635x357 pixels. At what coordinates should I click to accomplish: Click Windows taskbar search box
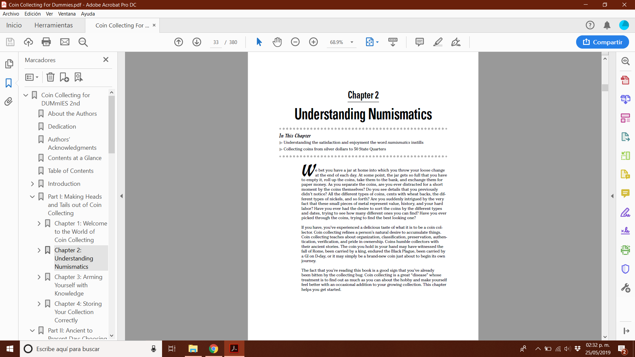91,349
